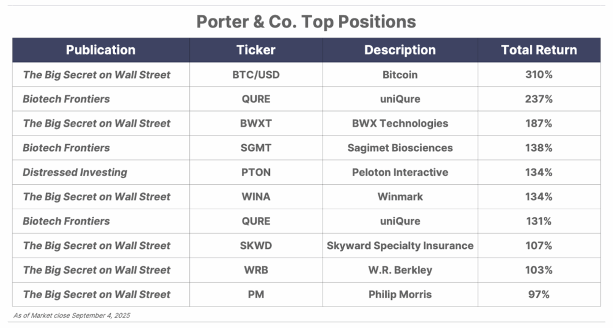The image size is (613, 328).
Task: Select the BTC/USD ticker cell
Action: tap(256, 75)
